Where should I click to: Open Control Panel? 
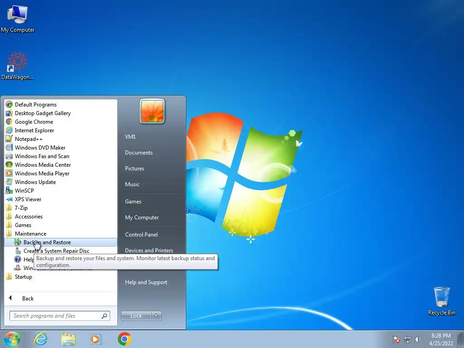141,235
